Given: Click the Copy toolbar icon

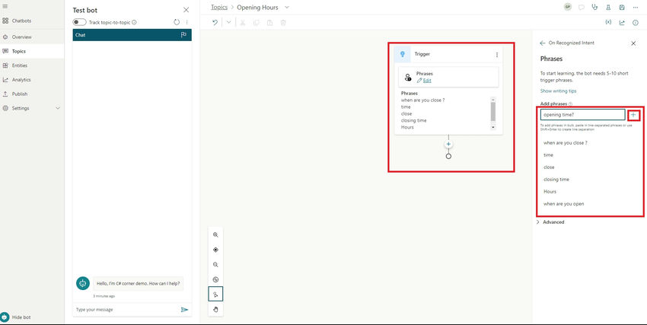Looking at the screenshot, I should 257,23.
